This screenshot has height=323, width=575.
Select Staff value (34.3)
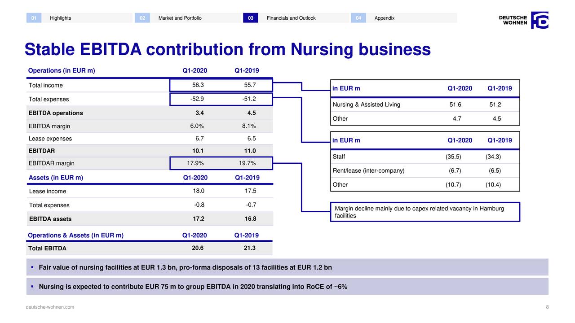493,157
